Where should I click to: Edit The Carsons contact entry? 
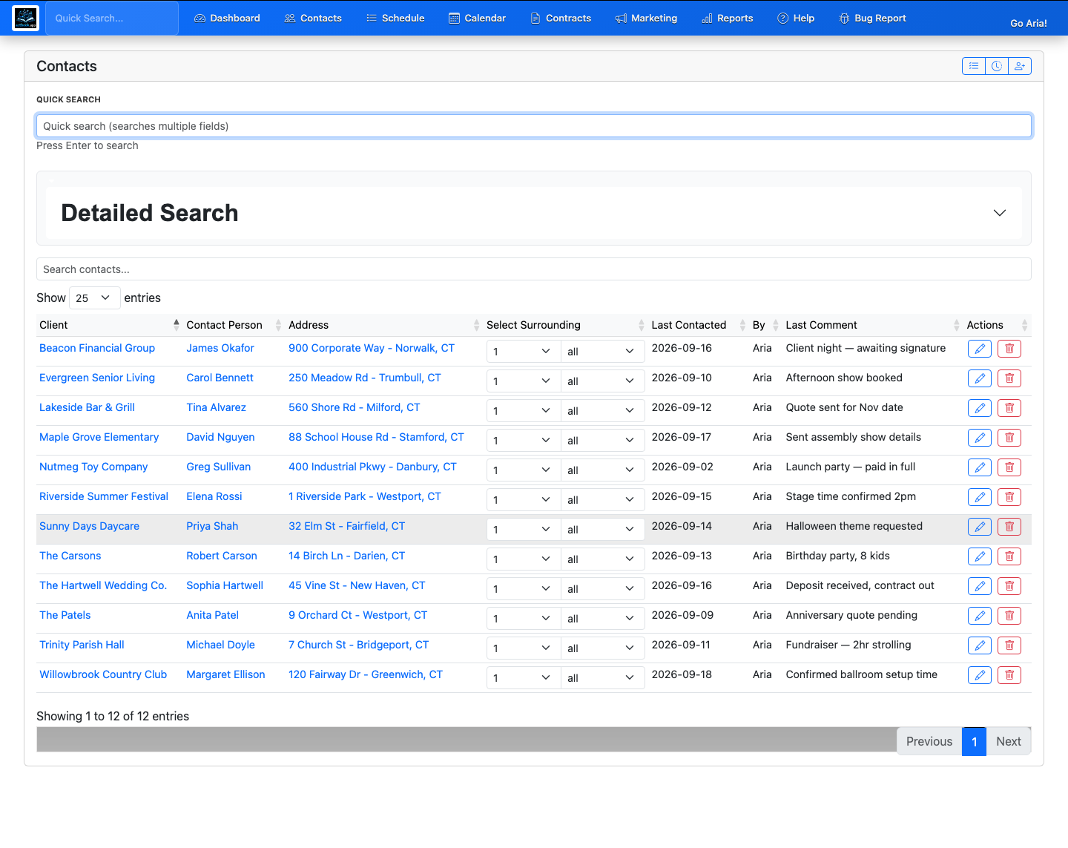tap(980, 556)
